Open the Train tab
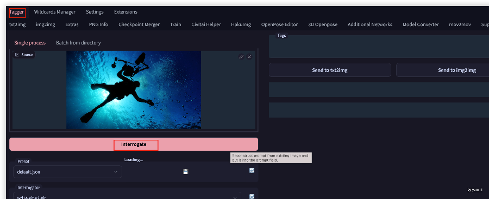 click(175, 24)
